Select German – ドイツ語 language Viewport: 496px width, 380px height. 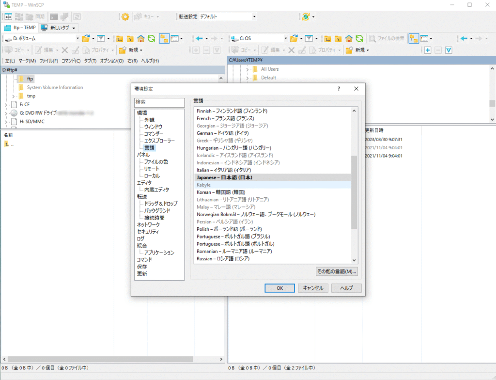(x=272, y=133)
